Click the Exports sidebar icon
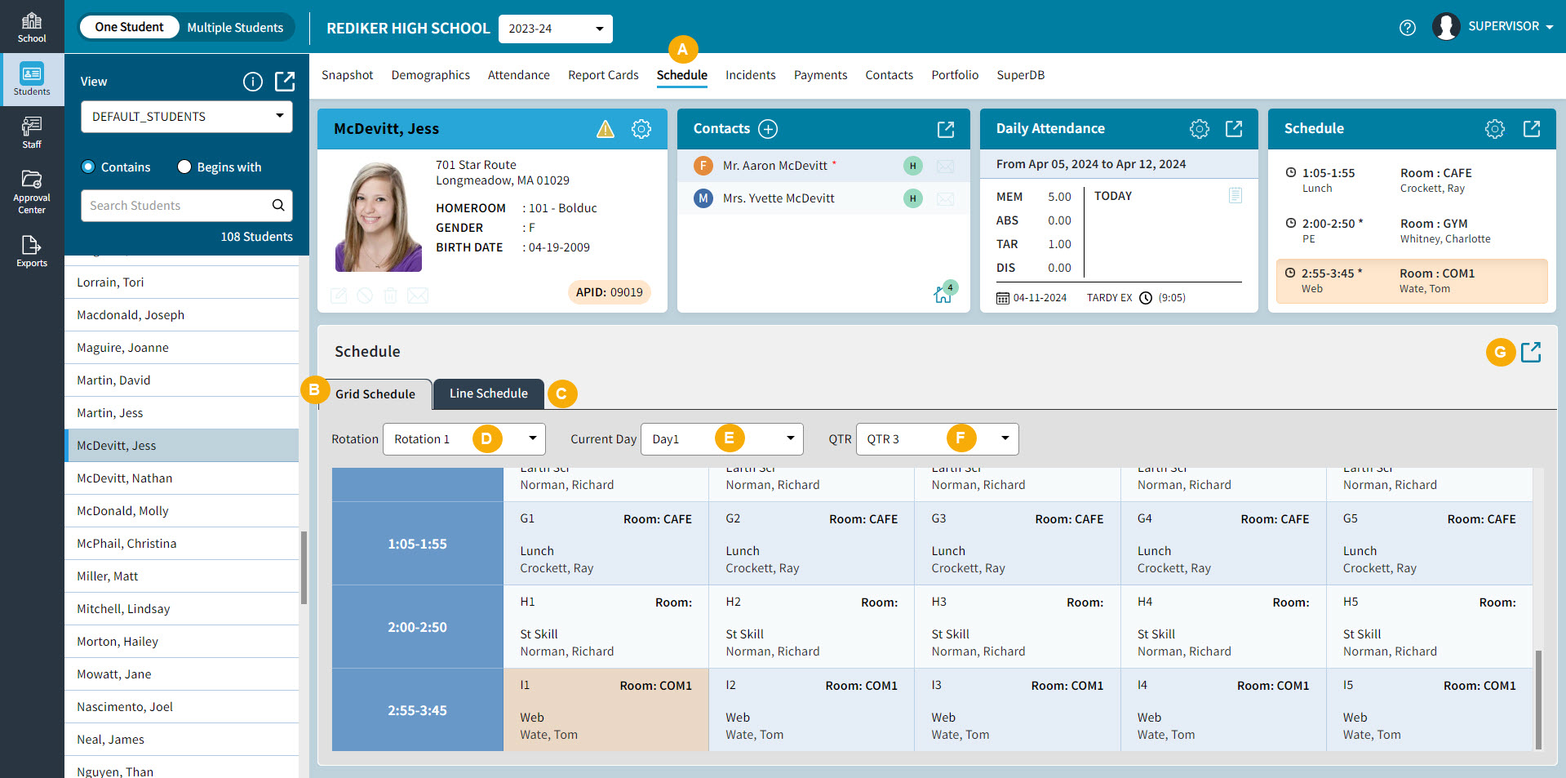The width and height of the screenshot is (1566, 778). pyautogui.click(x=32, y=249)
